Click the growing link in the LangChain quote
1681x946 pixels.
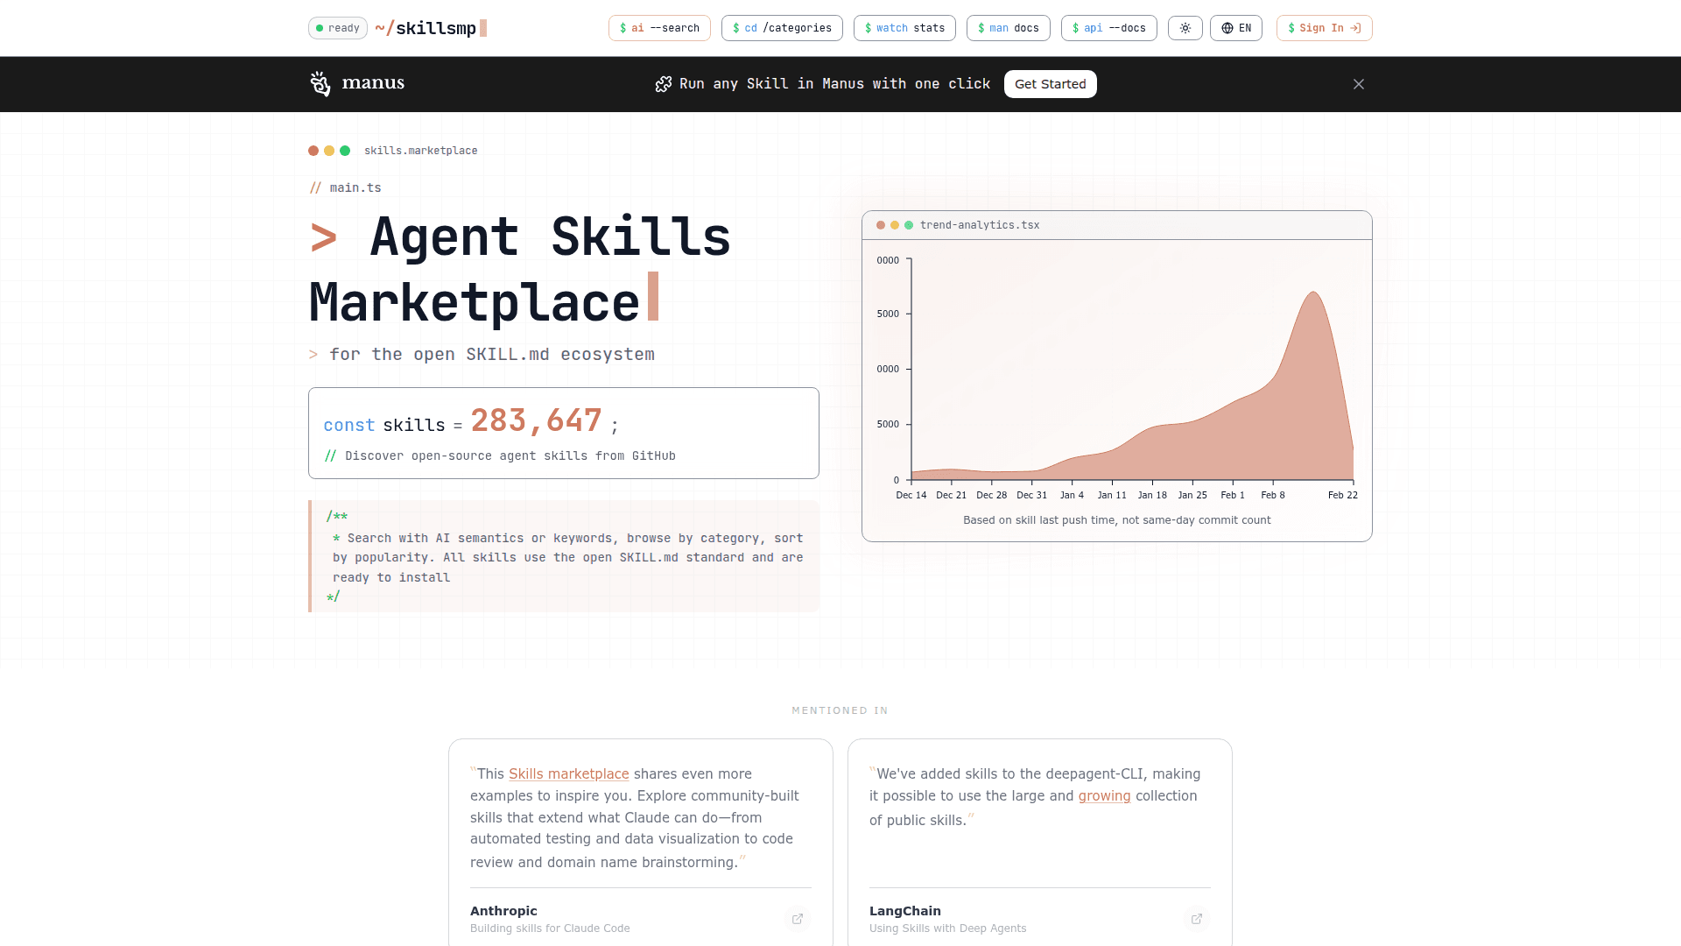click(x=1104, y=795)
